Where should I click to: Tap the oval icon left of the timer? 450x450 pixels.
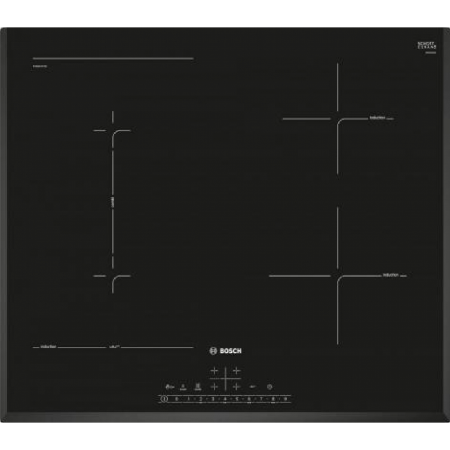tap(253, 387)
